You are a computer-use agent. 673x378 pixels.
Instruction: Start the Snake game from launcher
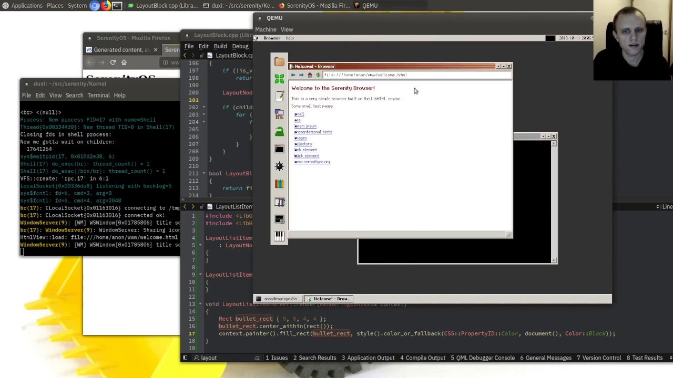click(x=279, y=132)
